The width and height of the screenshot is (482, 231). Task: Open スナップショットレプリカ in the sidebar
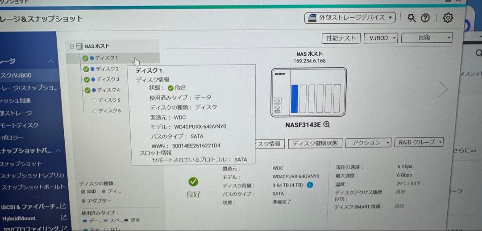[32, 175]
